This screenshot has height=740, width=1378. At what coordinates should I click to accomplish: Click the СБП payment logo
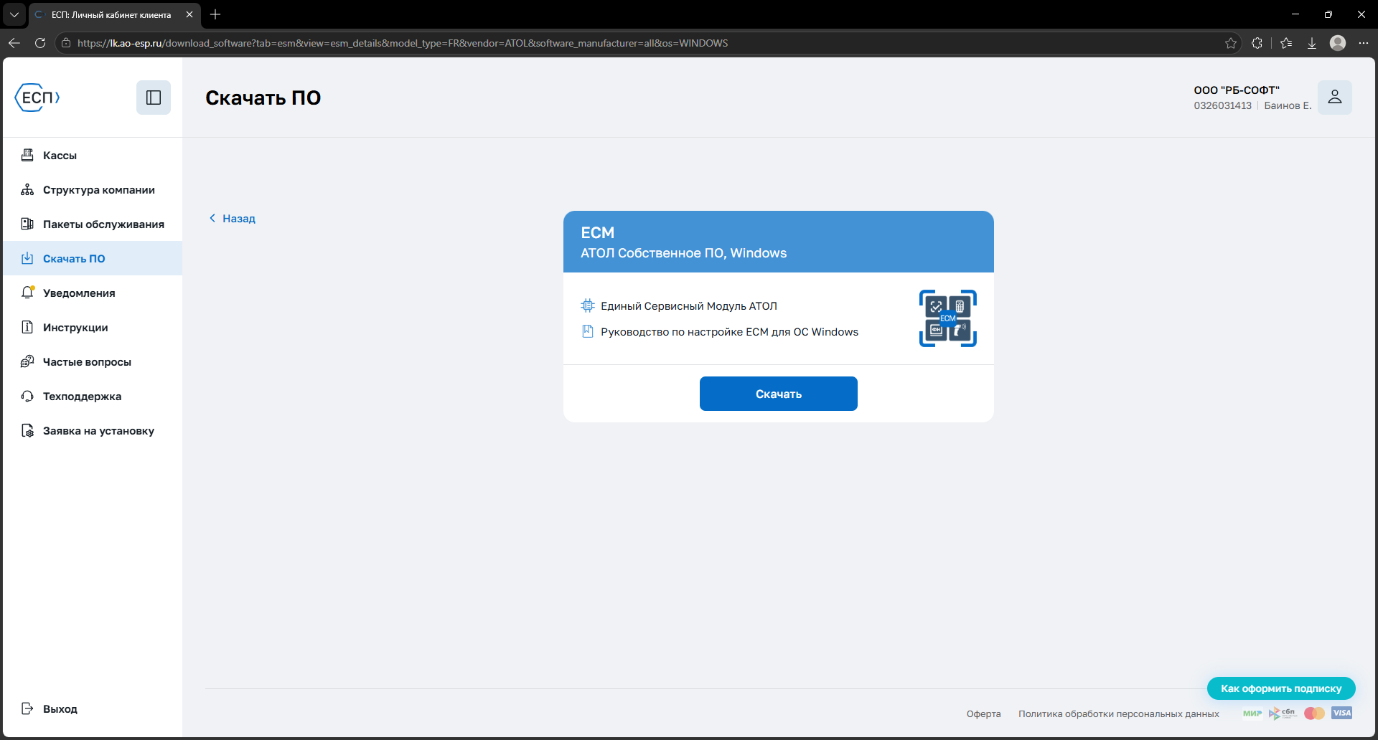[1283, 713]
